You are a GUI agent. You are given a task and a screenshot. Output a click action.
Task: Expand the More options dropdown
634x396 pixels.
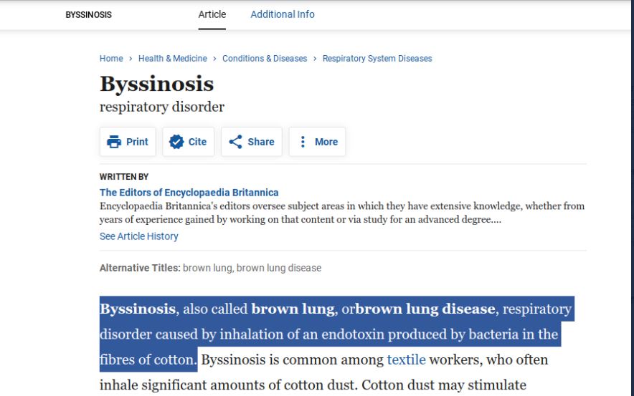[x=318, y=142]
